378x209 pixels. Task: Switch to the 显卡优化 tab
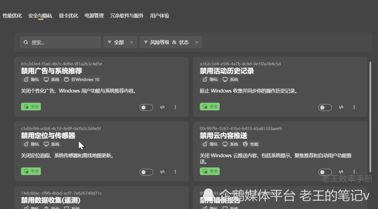[x=69, y=16]
